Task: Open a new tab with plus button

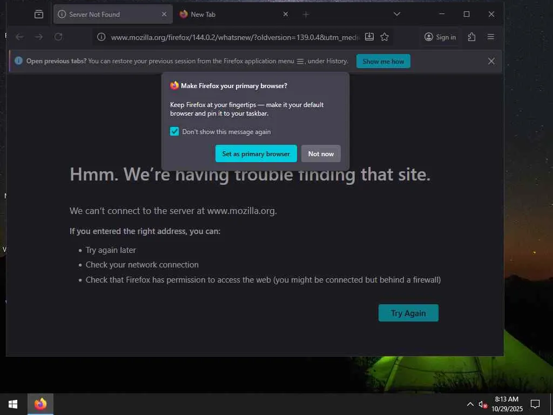Action: point(306,15)
